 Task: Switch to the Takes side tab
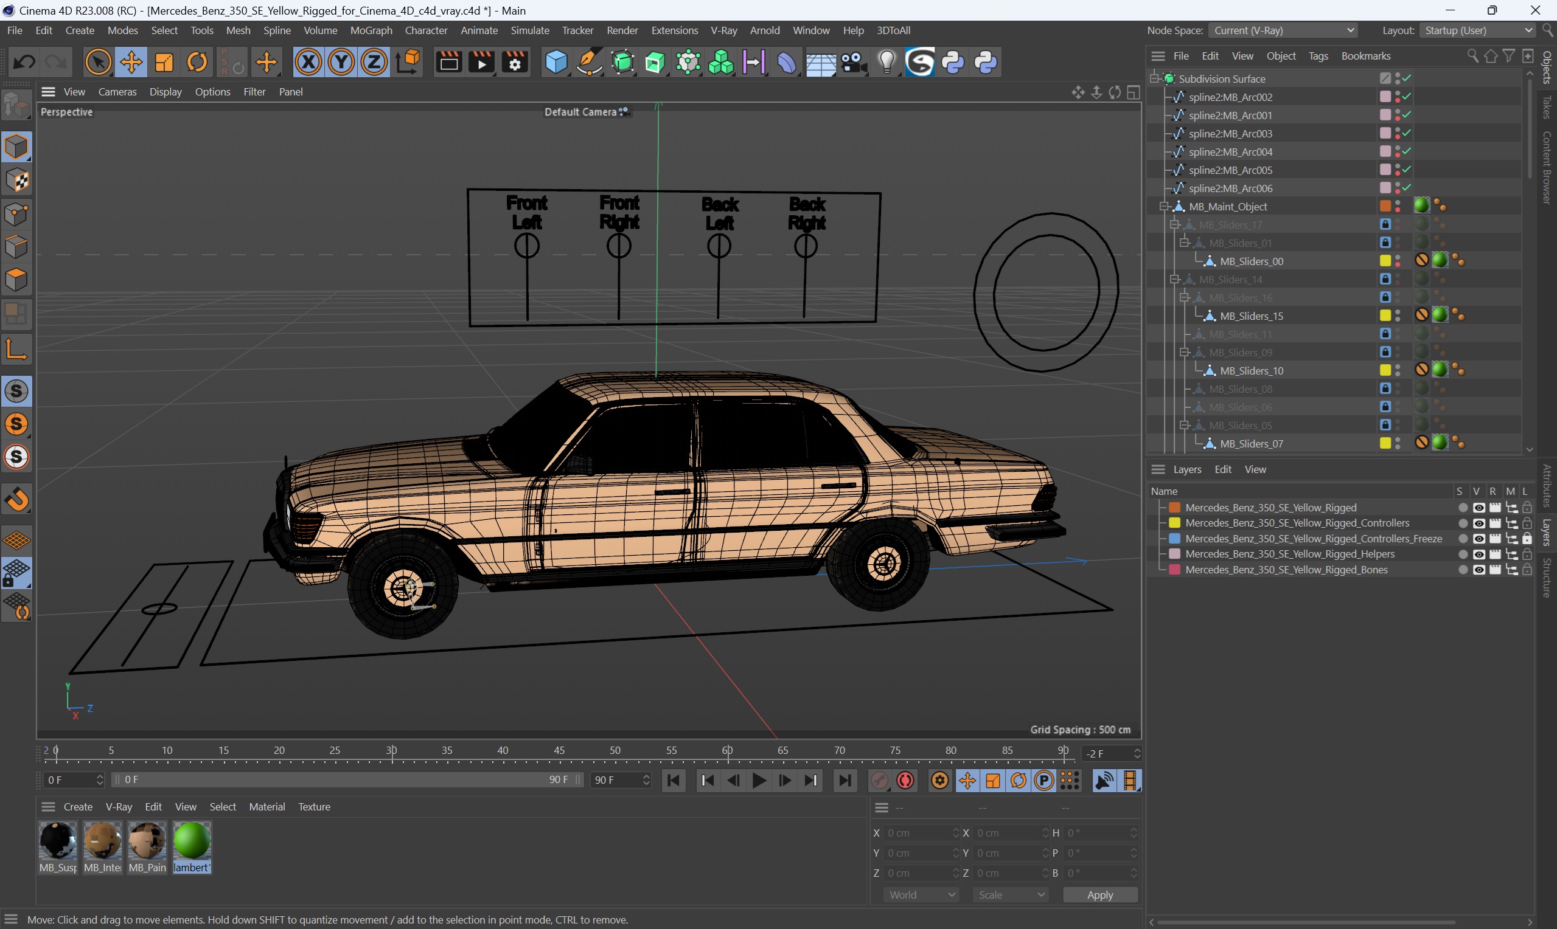point(1547,107)
